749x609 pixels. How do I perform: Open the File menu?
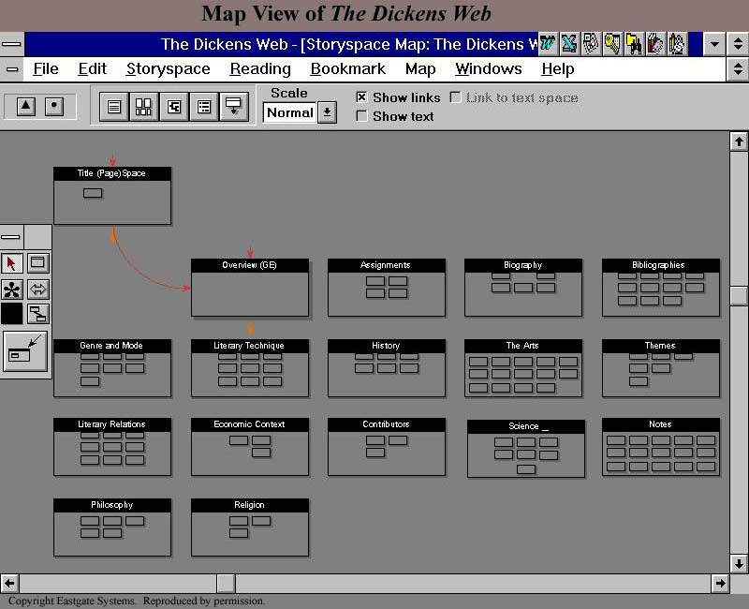[46, 69]
